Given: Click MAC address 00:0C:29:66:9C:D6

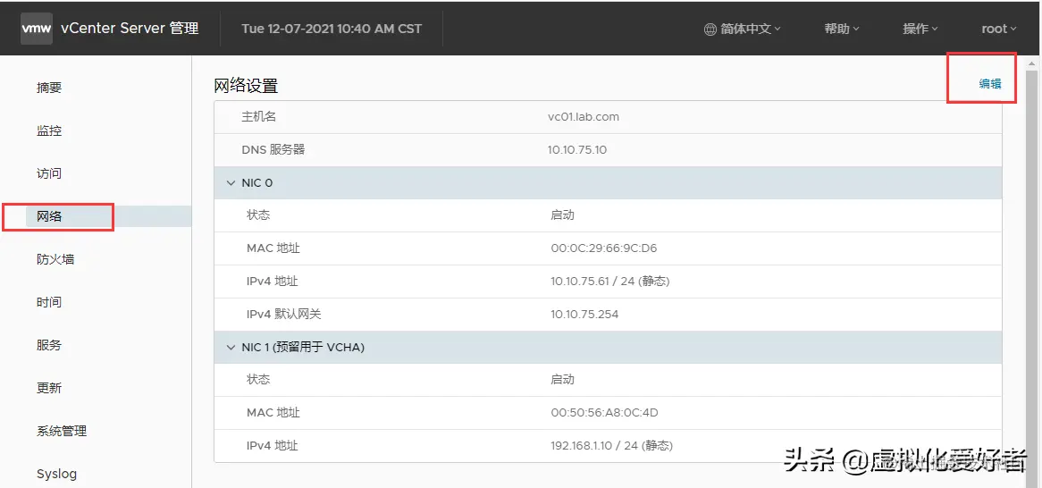Looking at the screenshot, I should point(604,248).
